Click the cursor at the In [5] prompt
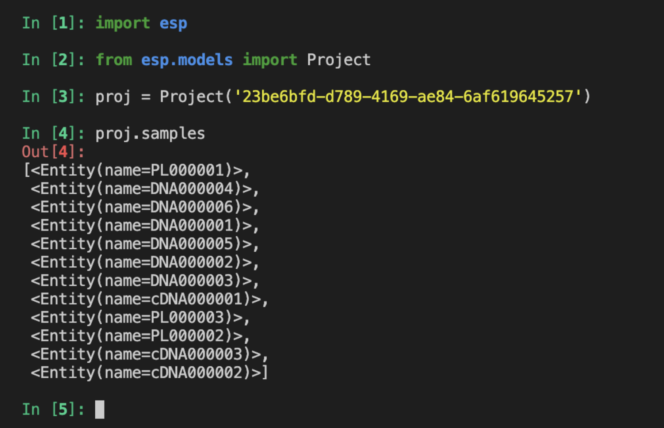 [100, 409]
